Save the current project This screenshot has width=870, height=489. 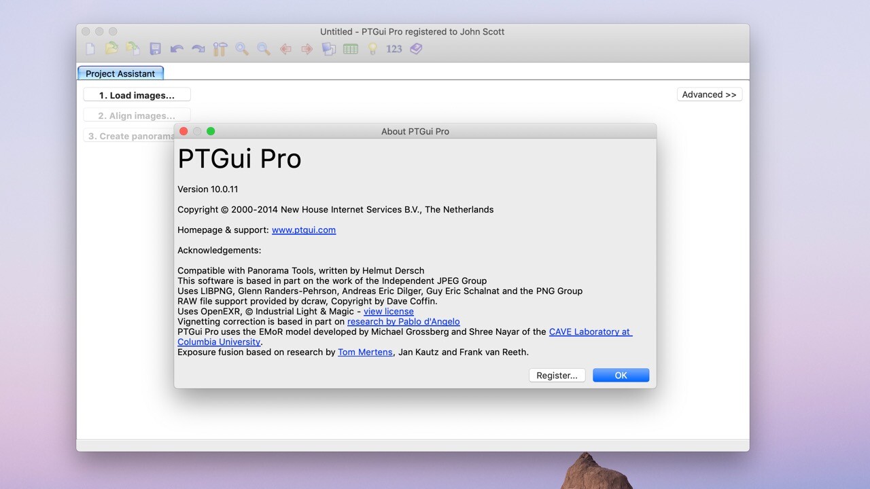[154, 48]
